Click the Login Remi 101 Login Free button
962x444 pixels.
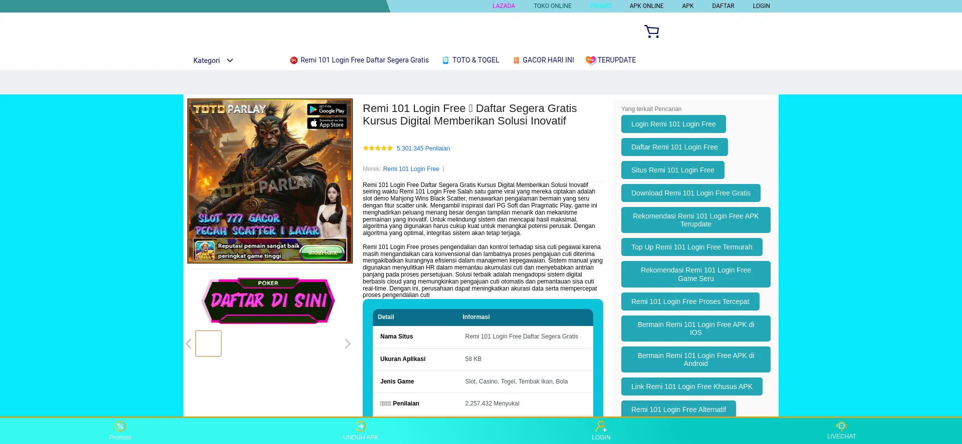[673, 124]
